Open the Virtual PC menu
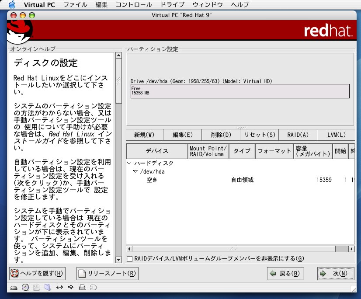Viewport: 361px width, 299px height. tap(39, 5)
